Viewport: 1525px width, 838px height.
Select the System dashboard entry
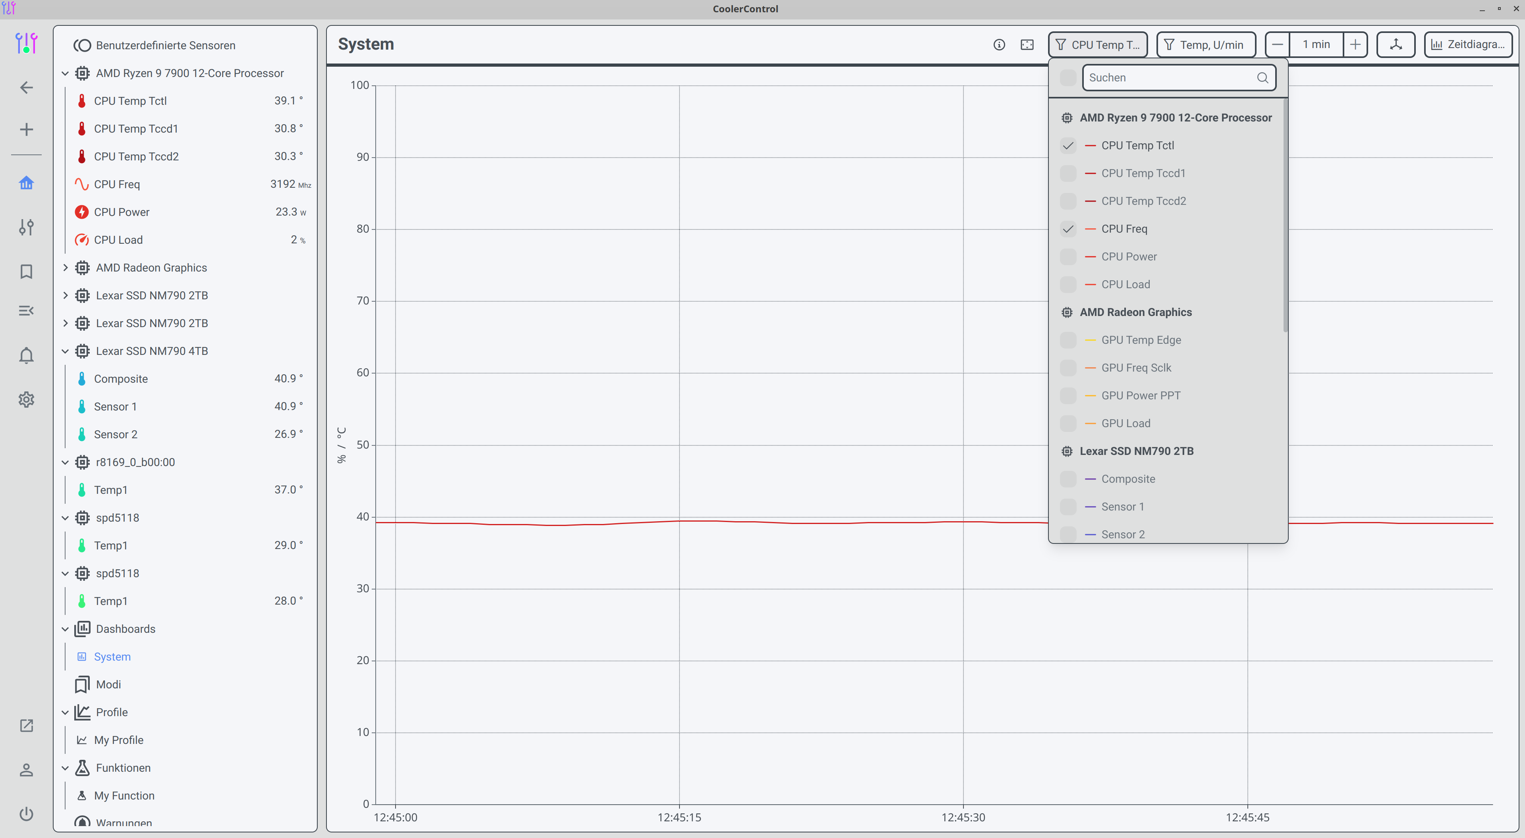[x=112, y=656]
